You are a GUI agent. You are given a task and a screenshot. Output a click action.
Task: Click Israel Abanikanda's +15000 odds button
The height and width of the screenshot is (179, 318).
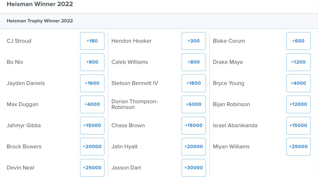point(298,126)
